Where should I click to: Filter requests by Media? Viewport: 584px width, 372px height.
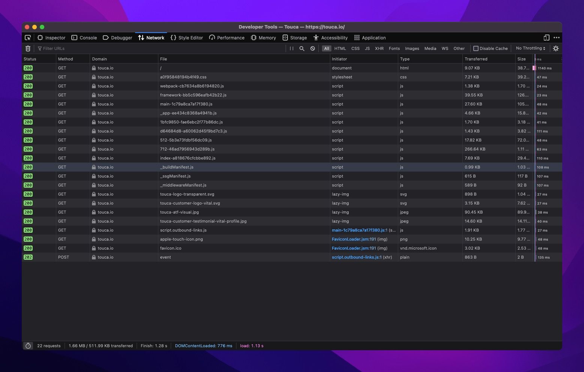pyautogui.click(x=430, y=48)
